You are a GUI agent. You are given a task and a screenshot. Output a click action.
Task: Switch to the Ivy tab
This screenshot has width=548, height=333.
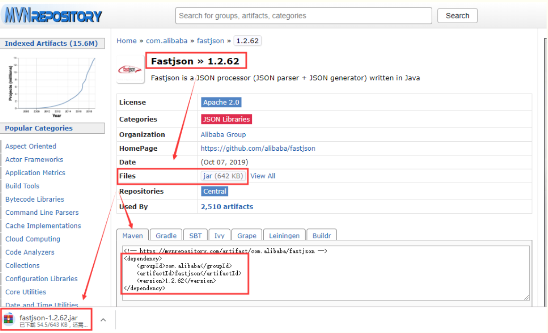(219, 236)
